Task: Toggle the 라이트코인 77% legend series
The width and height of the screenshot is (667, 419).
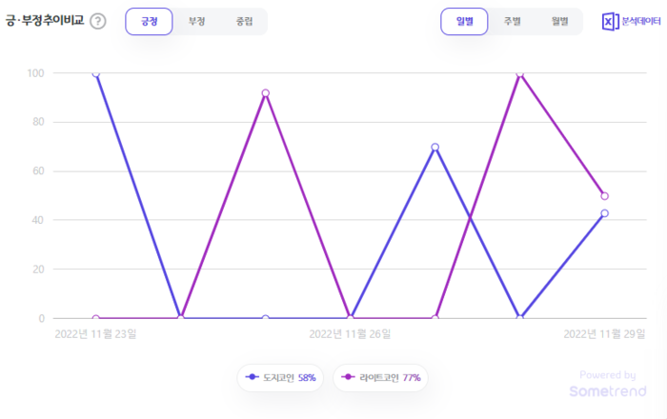Action: coord(380,377)
